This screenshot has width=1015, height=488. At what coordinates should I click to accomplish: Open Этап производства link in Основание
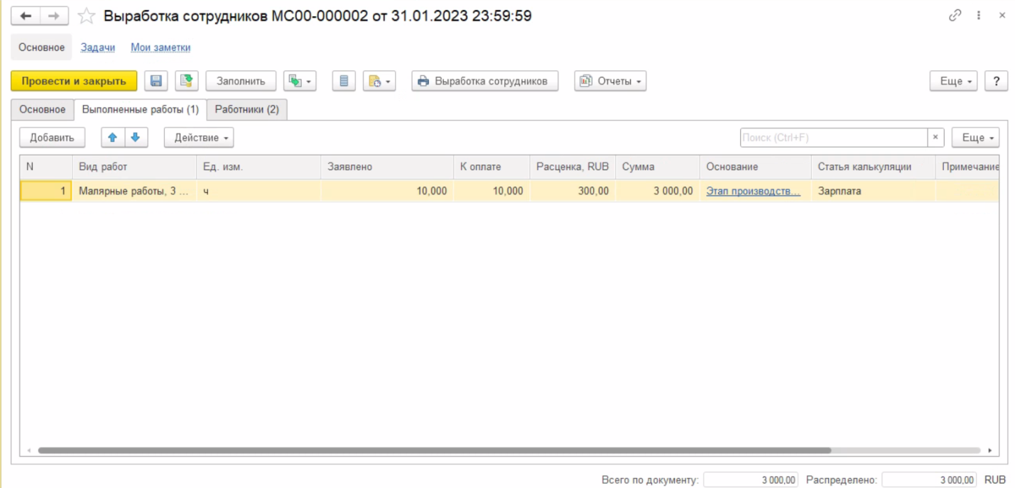[x=753, y=191]
